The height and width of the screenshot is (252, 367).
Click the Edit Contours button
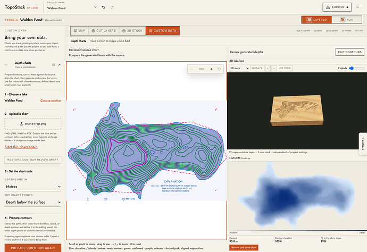(x=349, y=52)
